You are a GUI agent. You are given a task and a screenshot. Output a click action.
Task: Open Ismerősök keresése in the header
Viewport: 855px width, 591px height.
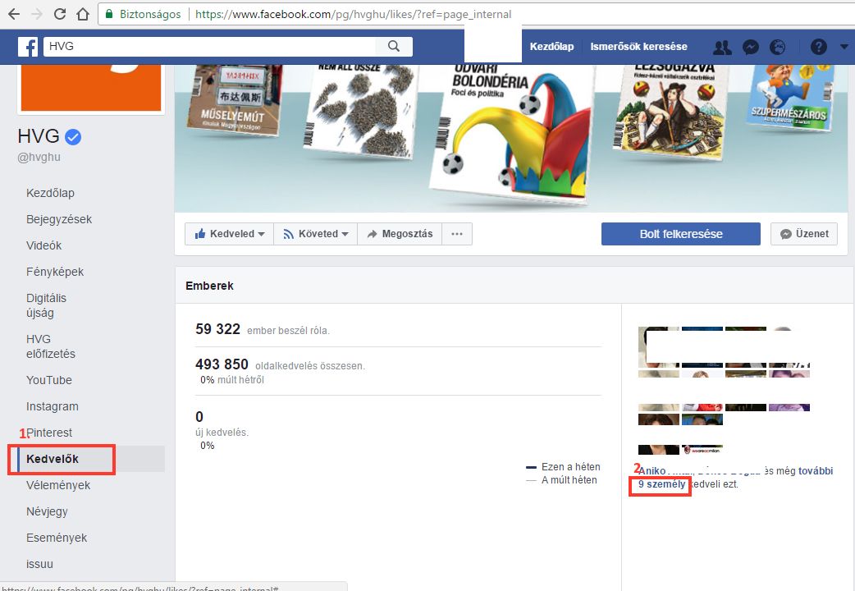tap(638, 47)
